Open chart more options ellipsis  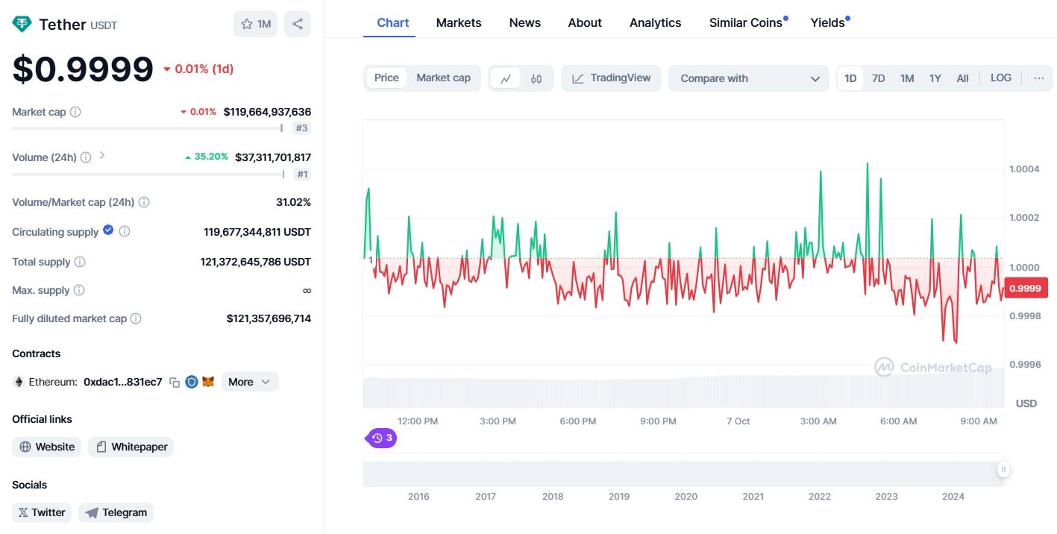point(1039,78)
